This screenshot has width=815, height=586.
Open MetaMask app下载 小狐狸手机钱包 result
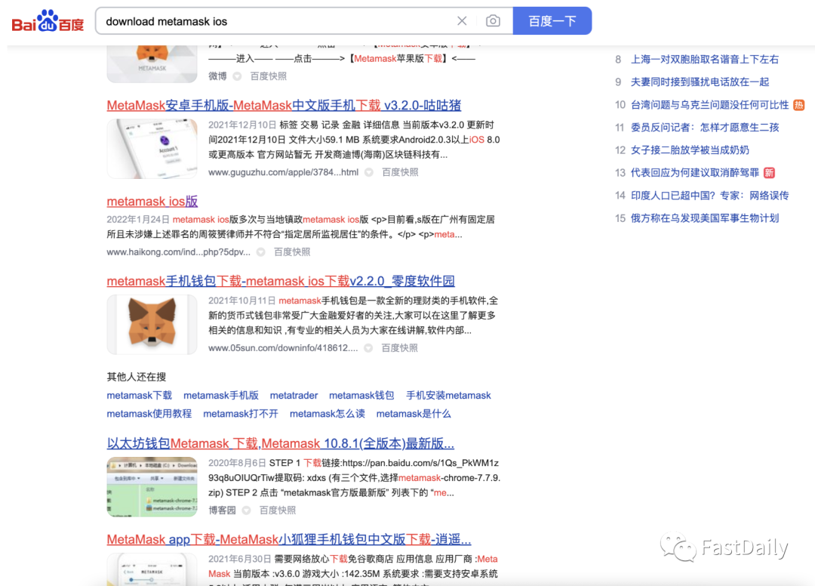[289, 539]
